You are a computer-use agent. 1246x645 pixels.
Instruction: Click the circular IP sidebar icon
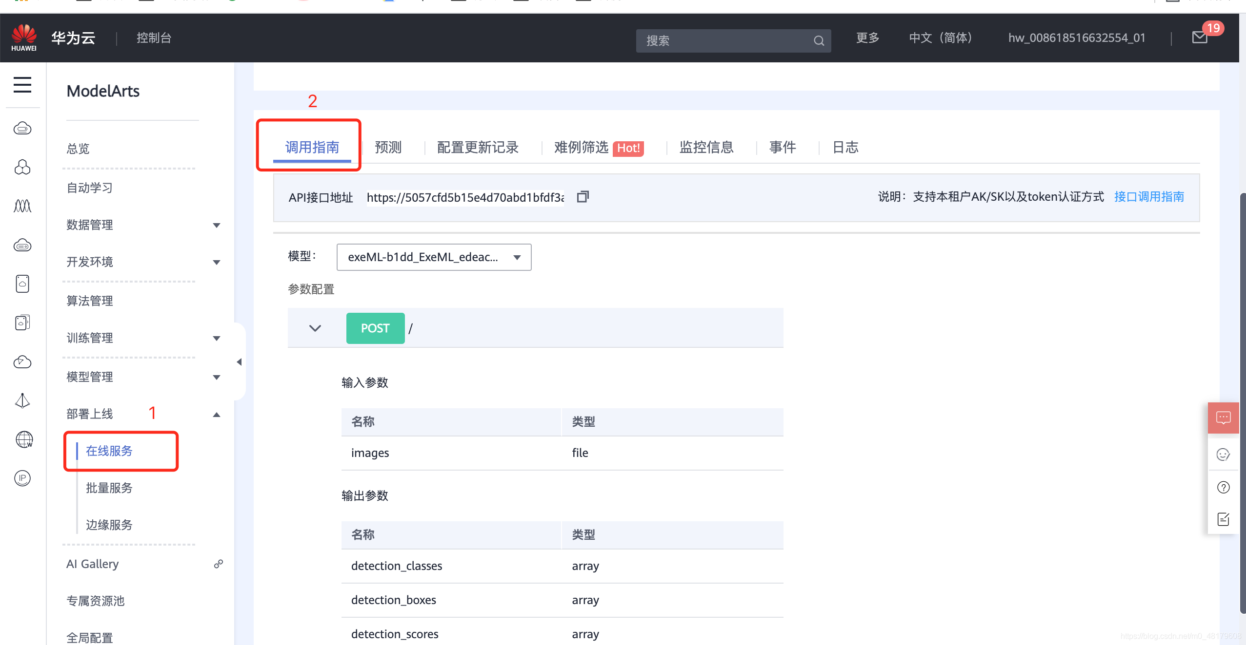[22, 478]
